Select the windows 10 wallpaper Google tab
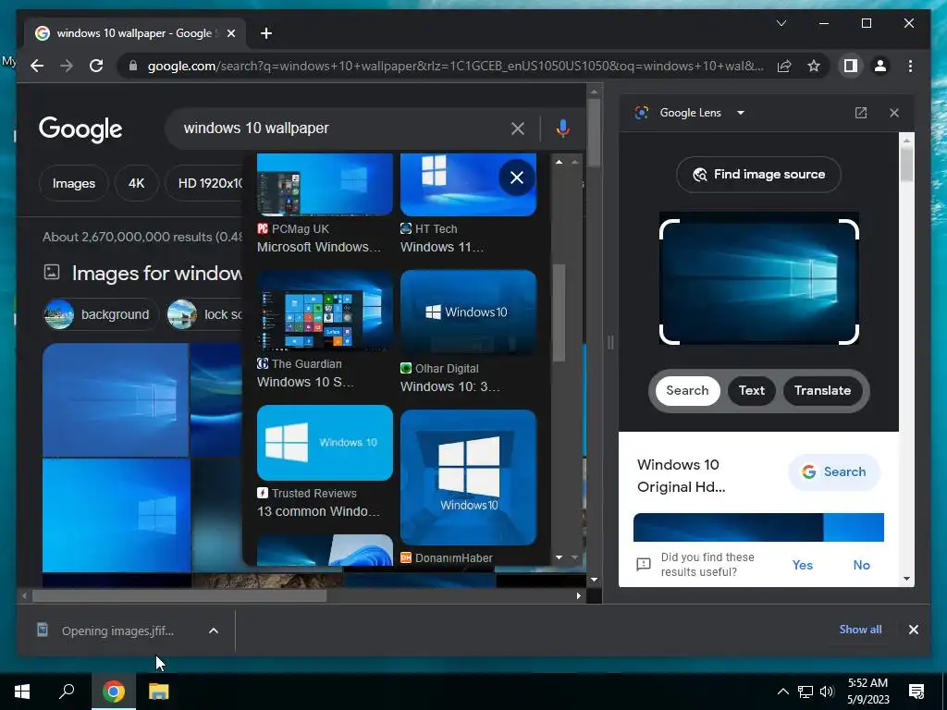Image resolution: width=947 pixels, height=710 pixels. pyautogui.click(x=135, y=33)
